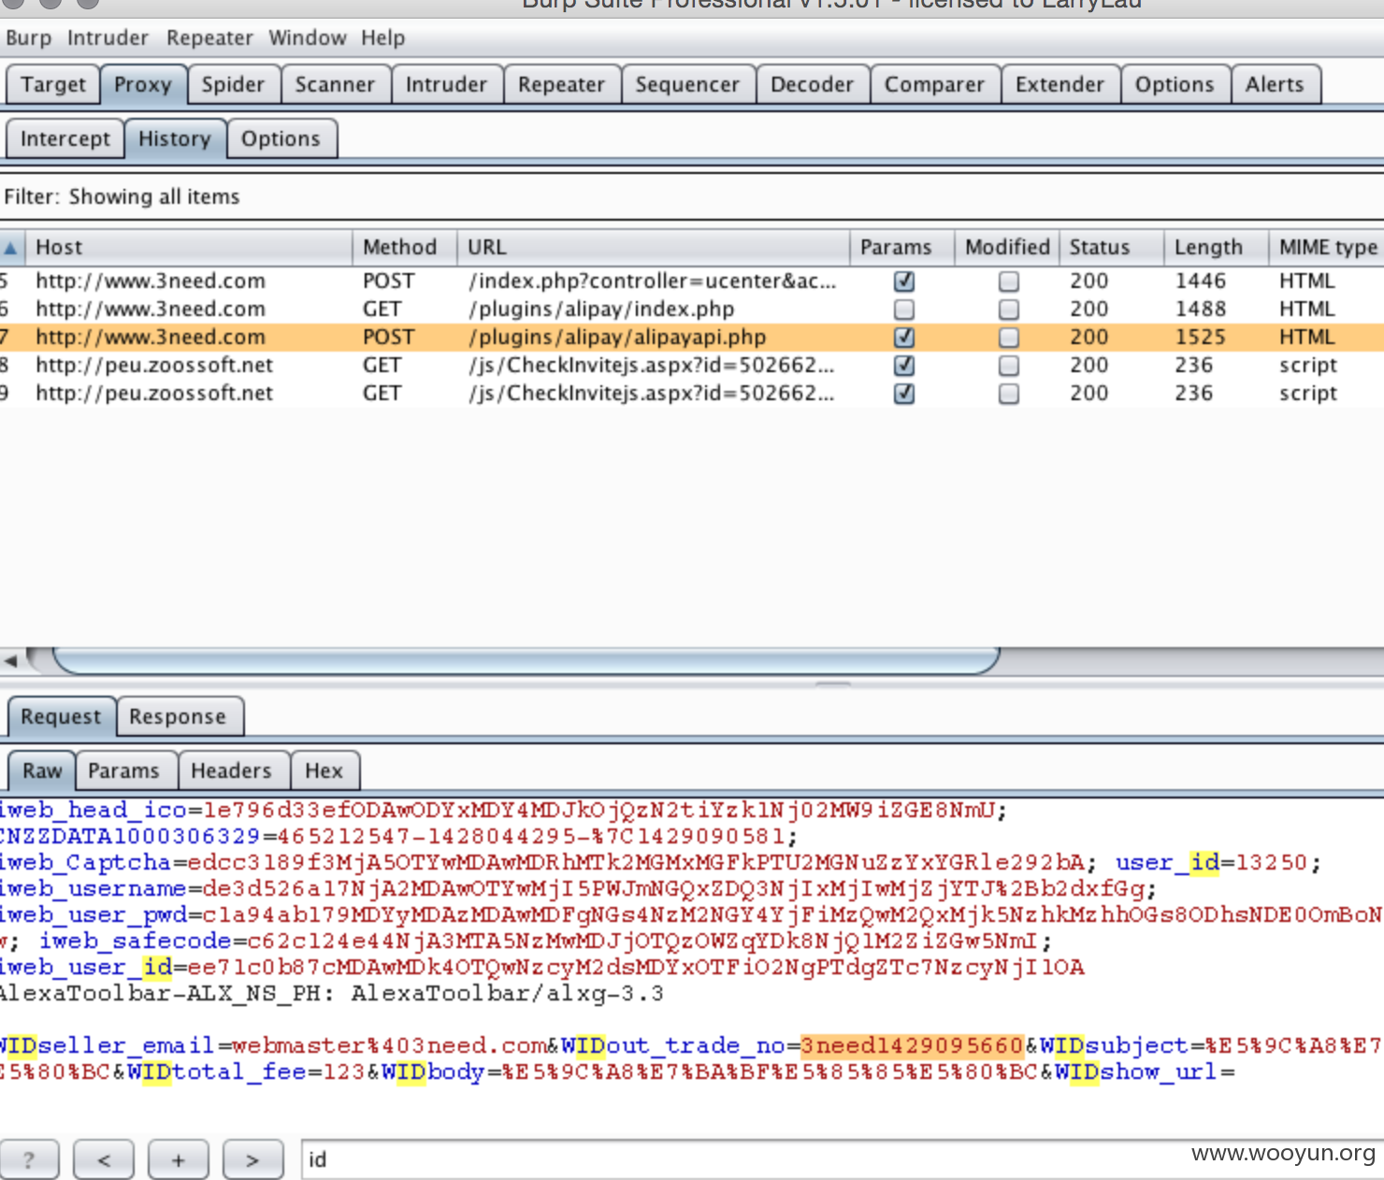Select the Params view tab
Image resolution: width=1384 pixels, height=1180 pixels.
click(123, 770)
